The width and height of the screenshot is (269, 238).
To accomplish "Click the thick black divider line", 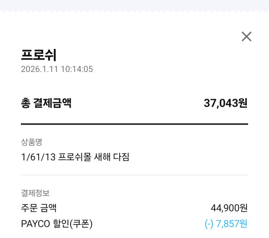I will click(x=134, y=124).
